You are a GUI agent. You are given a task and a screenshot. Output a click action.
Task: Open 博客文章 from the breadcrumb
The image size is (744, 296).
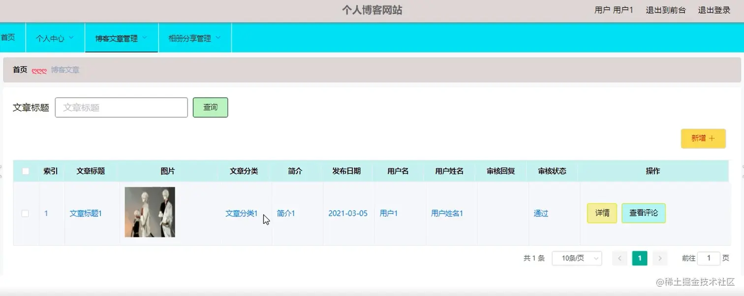pyautogui.click(x=65, y=70)
